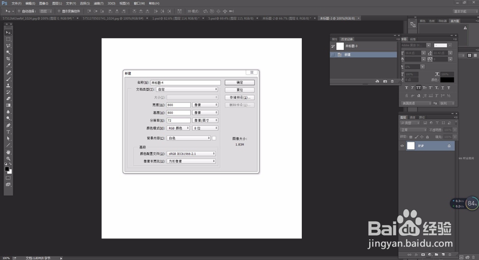Click 确定 button in New dialog
Screen dimensions: 479x260
239,82
